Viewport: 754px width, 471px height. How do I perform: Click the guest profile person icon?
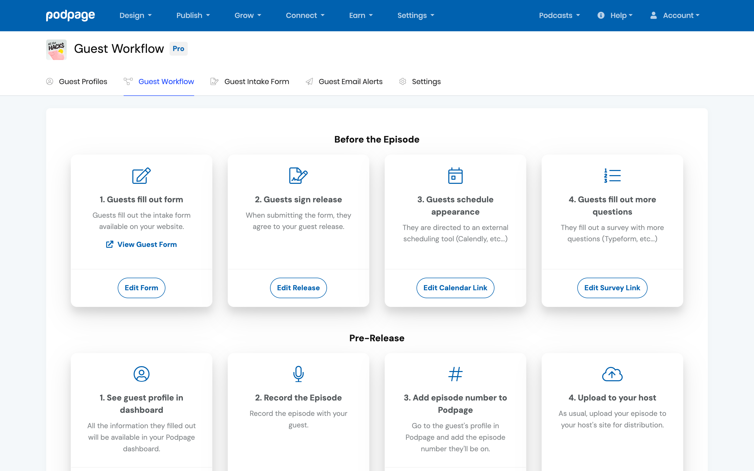tap(142, 374)
